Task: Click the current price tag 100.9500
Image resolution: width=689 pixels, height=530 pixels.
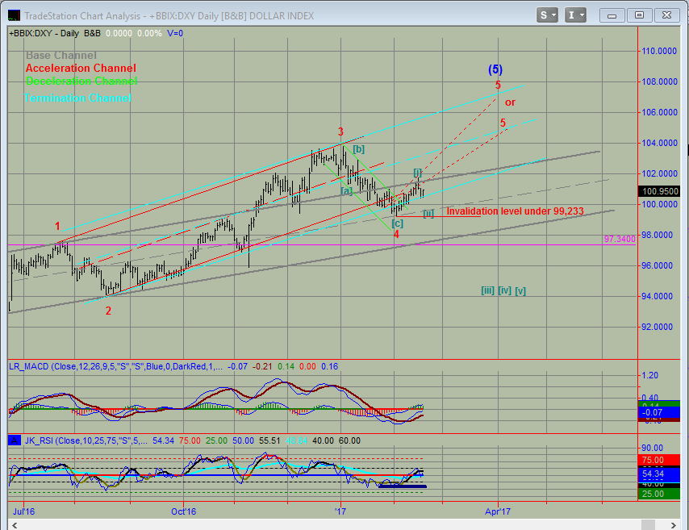Action: coord(659,191)
